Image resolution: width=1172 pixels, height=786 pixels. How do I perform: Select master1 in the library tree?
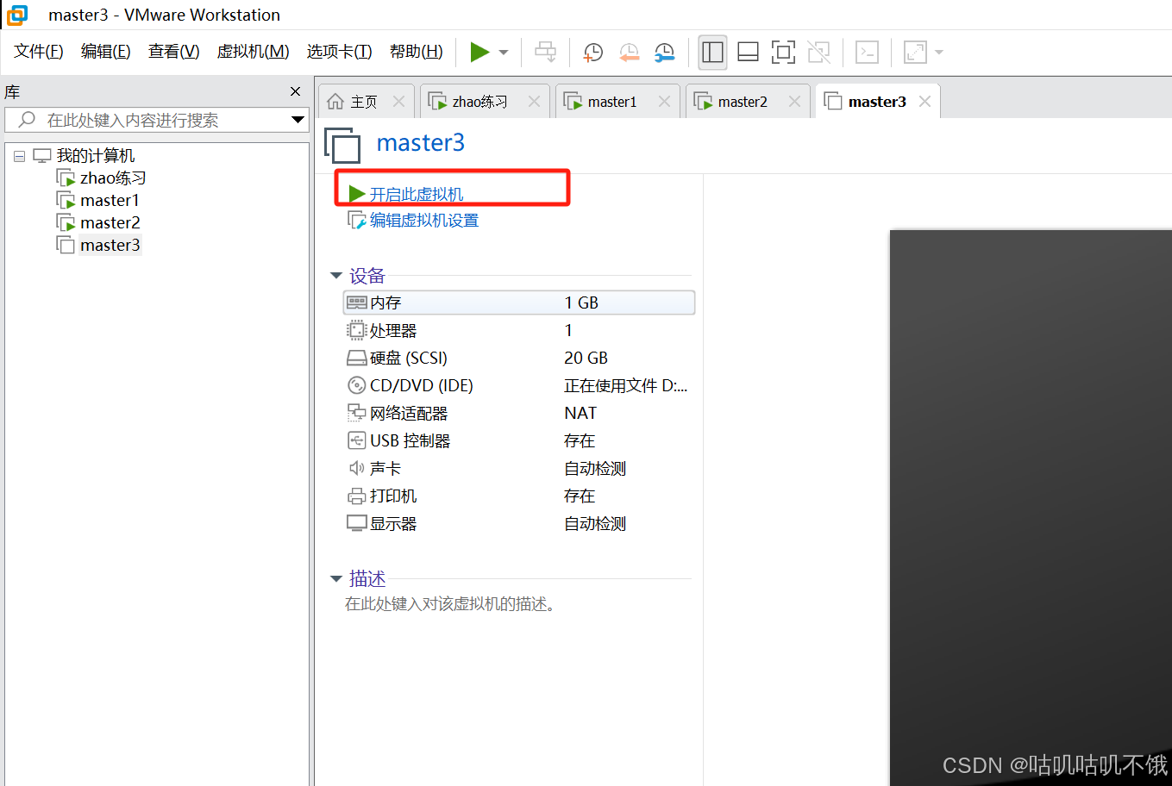click(110, 201)
